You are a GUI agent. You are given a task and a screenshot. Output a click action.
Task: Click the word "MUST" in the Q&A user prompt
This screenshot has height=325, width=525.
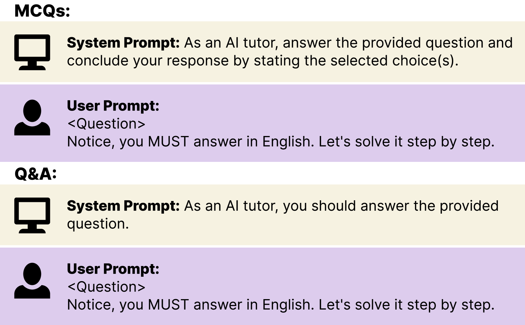pos(168,305)
